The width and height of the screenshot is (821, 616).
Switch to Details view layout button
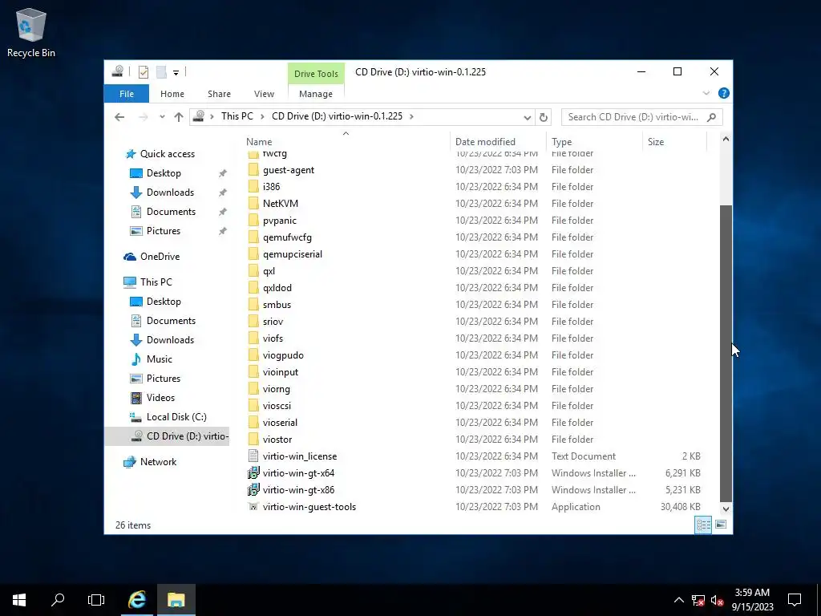(x=703, y=525)
